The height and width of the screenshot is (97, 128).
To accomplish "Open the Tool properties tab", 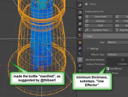I will tap(80, 5).
